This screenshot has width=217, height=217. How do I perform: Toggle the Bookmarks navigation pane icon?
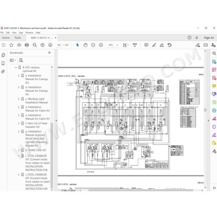[x=3, y=63]
